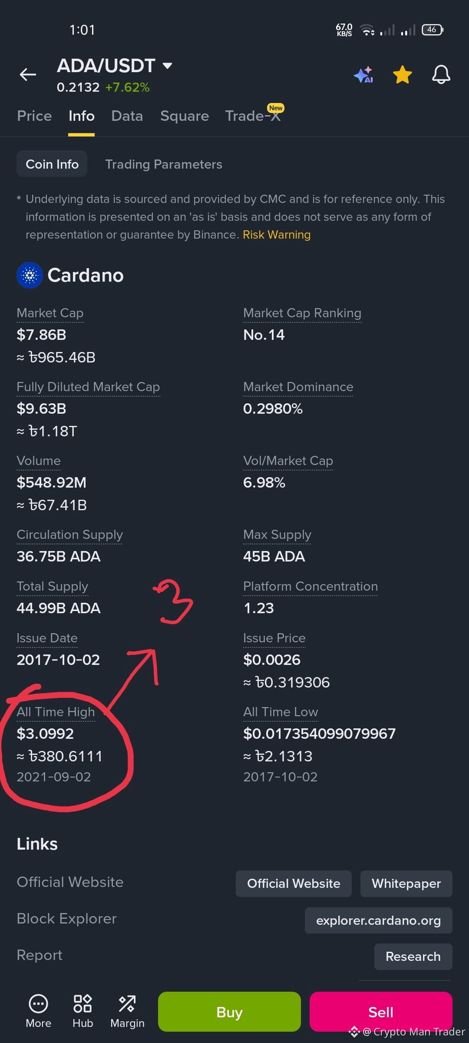
Task: Select the Coin Info pill
Action: click(x=52, y=164)
